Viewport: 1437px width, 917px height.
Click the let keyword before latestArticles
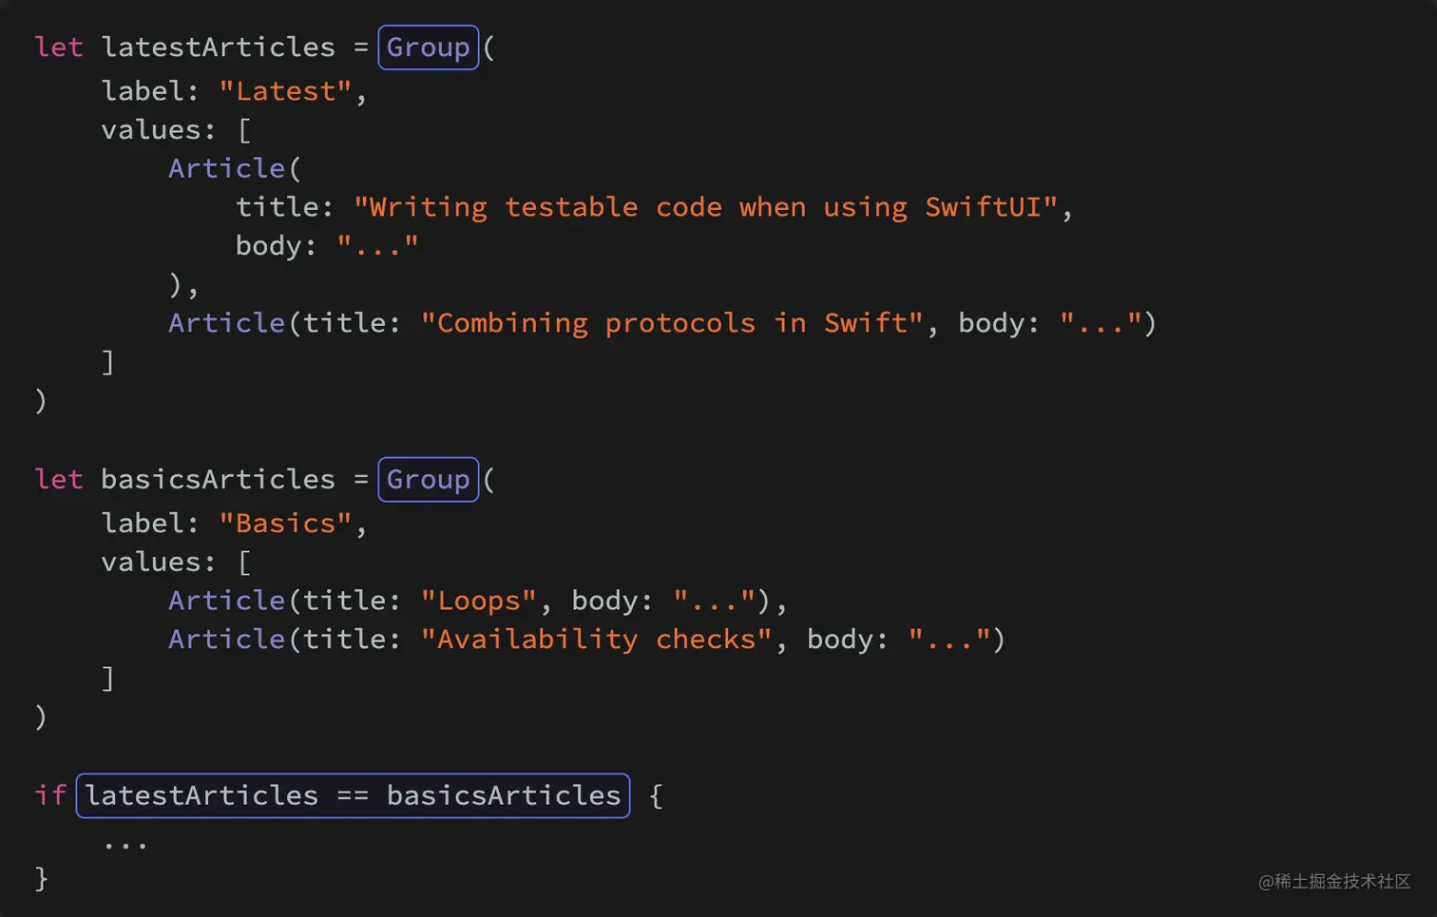pos(59,48)
